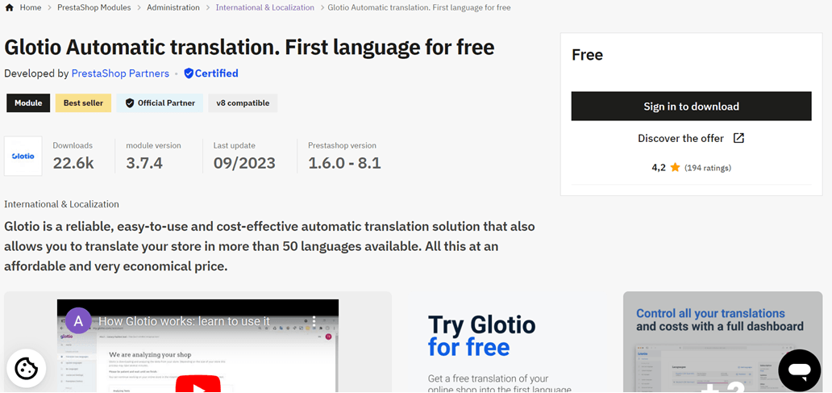This screenshot has width=832, height=393.
Task: Open the full dashboard image thumbnail
Action: pos(722,342)
